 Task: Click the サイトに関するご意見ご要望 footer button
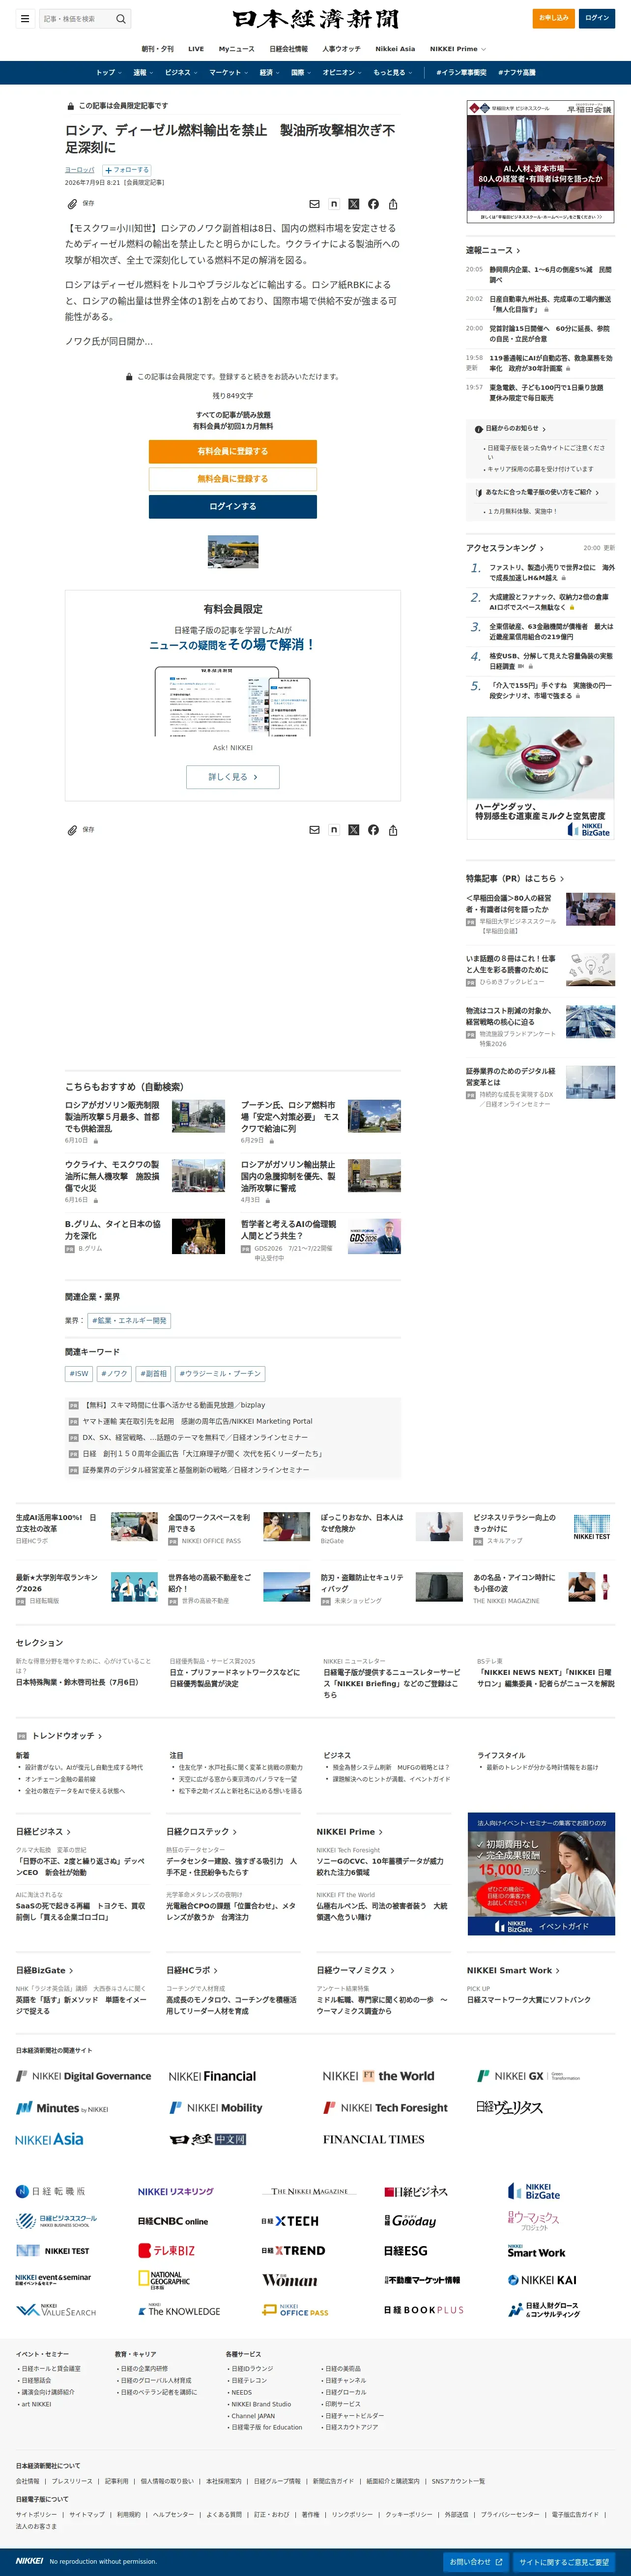[564, 2562]
